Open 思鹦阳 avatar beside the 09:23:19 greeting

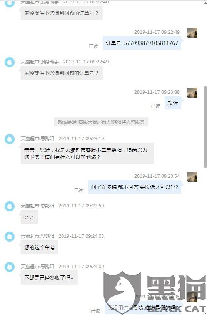(10, 139)
